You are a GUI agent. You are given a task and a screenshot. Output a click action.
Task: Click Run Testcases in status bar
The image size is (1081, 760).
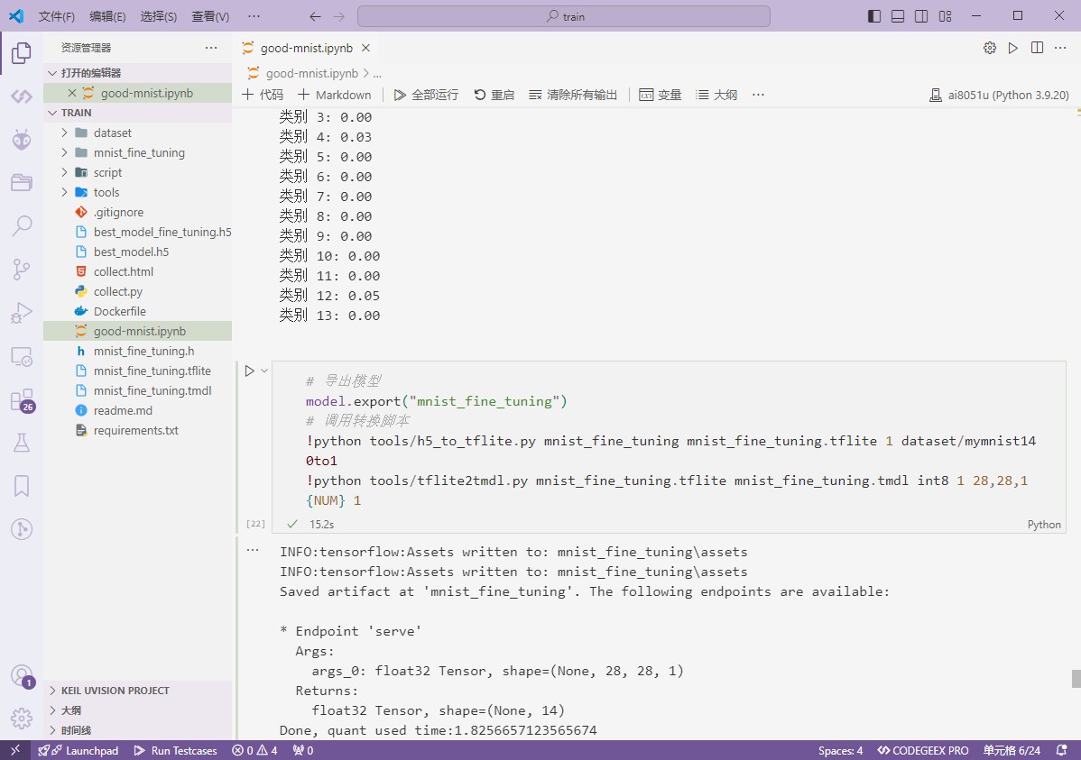[x=175, y=750]
